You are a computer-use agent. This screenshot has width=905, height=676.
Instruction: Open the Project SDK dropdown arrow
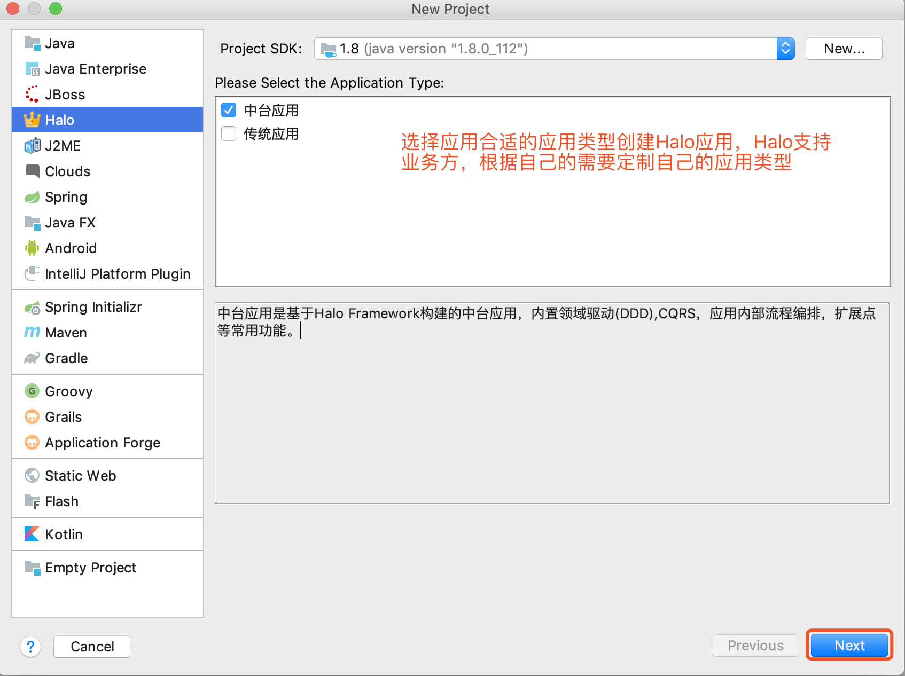coord(785,49)
